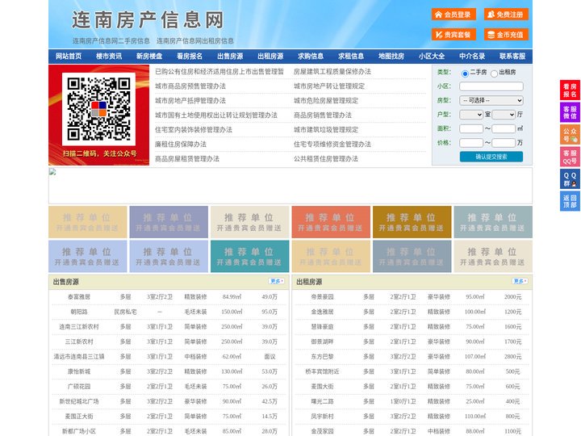Screen dimensions: 581x436
Task: Click 更多 in 出售房源 header
Action: (x=277, y=281)
